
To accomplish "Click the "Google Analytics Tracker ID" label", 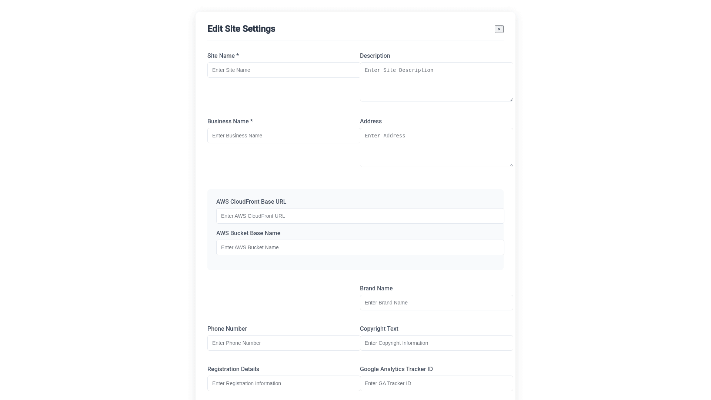I will [x=396, y=369].
